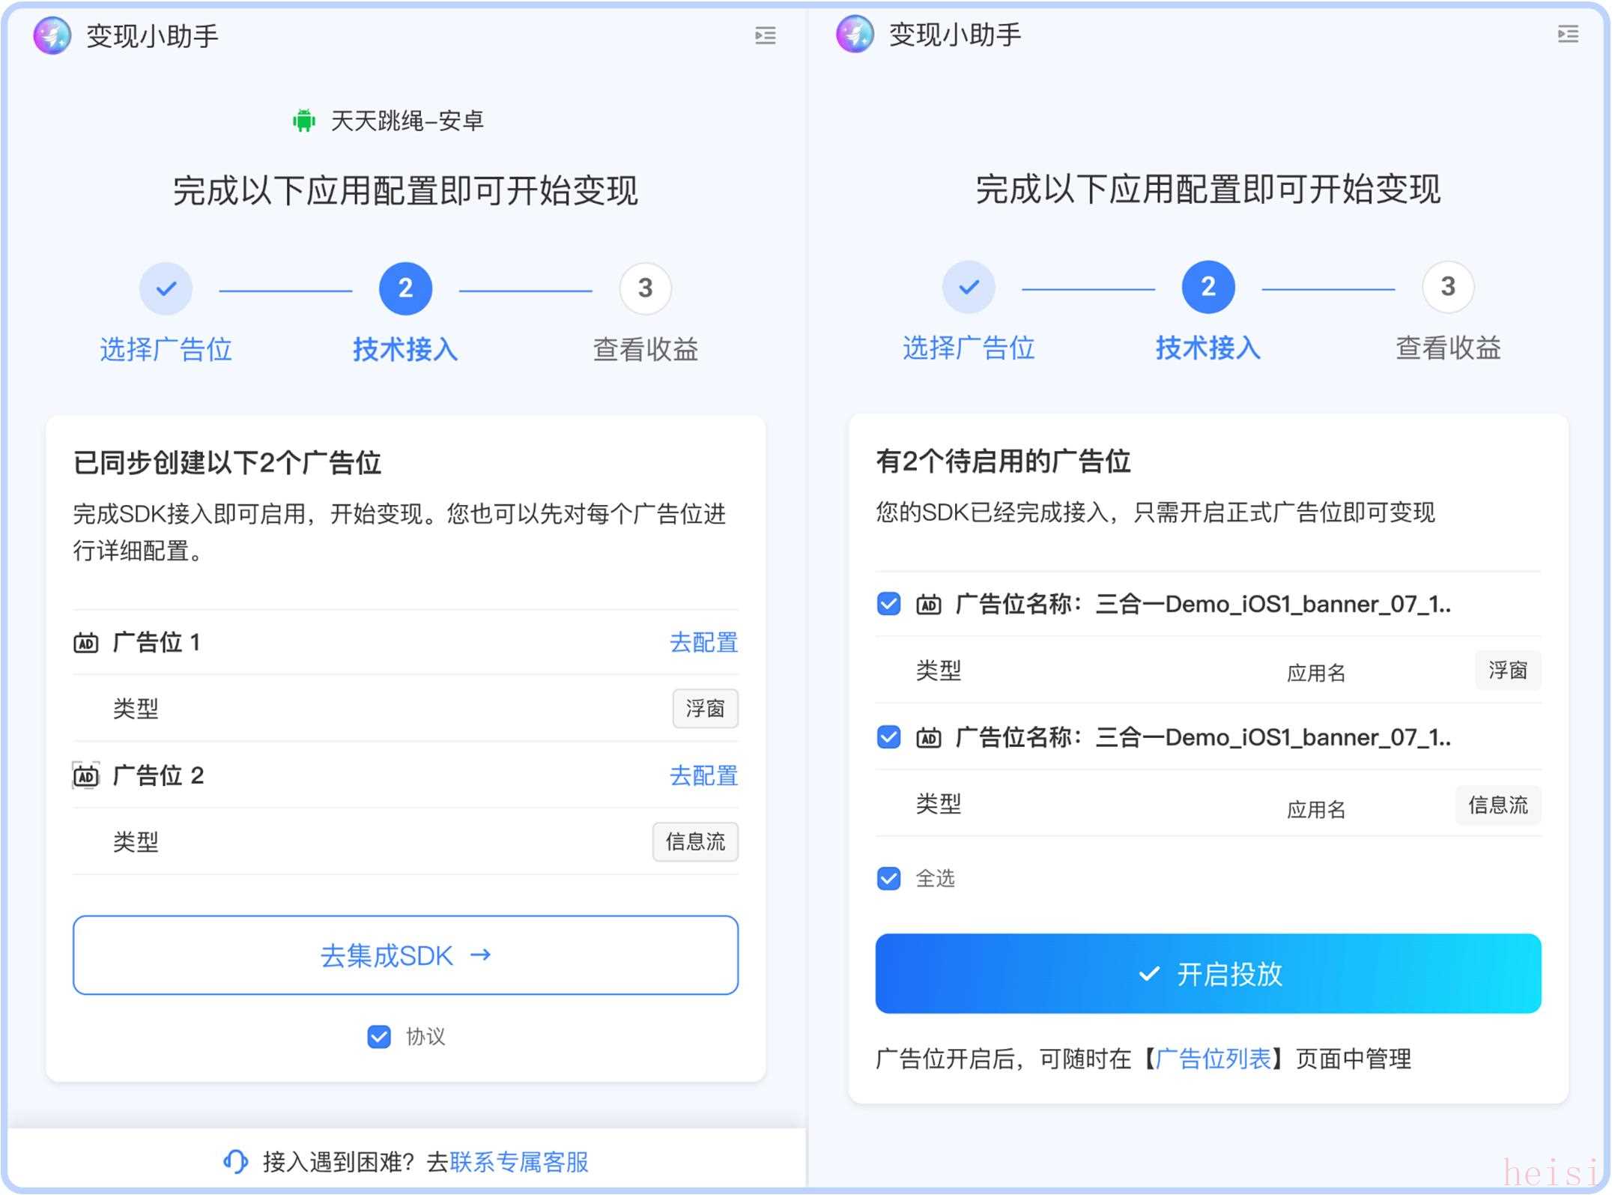This screenshot has width=1612, height=1195.
Task: Uncheck the 协议 agreement checkbox
Action: click(x=379, y=1036)
